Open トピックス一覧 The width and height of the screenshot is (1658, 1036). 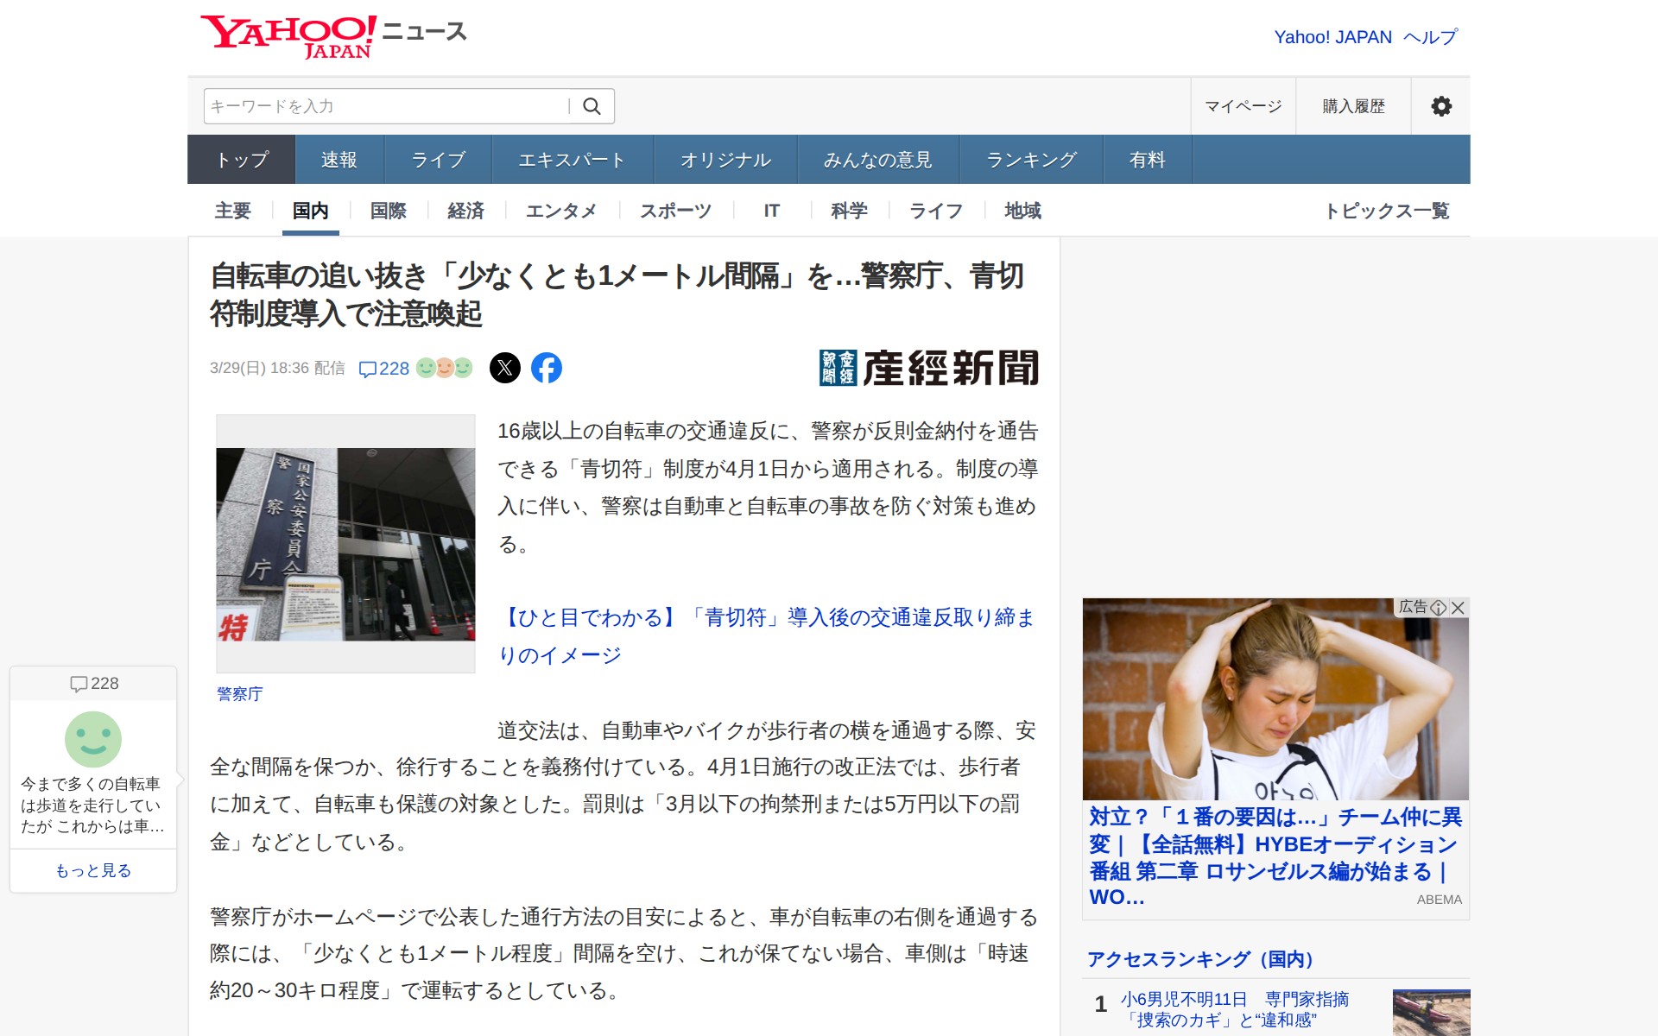click(x=1389, y=210)
